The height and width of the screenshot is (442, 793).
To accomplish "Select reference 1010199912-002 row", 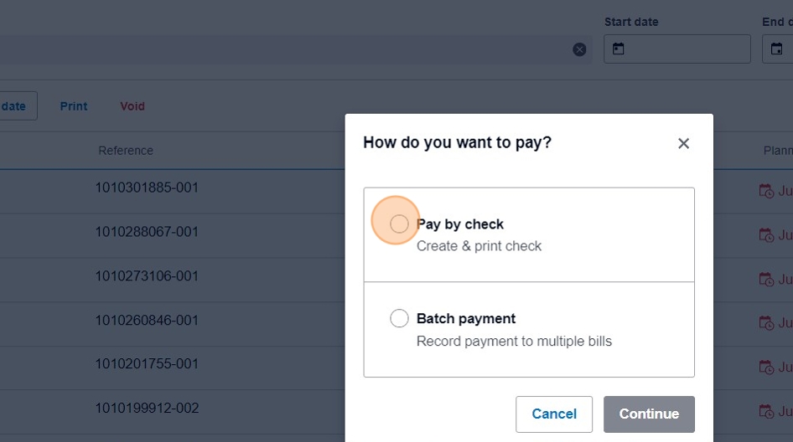I will coord(147,409).
